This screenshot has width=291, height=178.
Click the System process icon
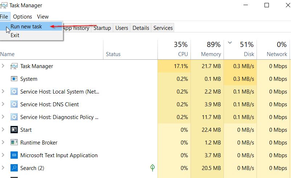14,79
